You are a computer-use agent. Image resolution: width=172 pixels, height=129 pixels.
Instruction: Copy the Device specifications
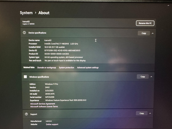(144, 33)
